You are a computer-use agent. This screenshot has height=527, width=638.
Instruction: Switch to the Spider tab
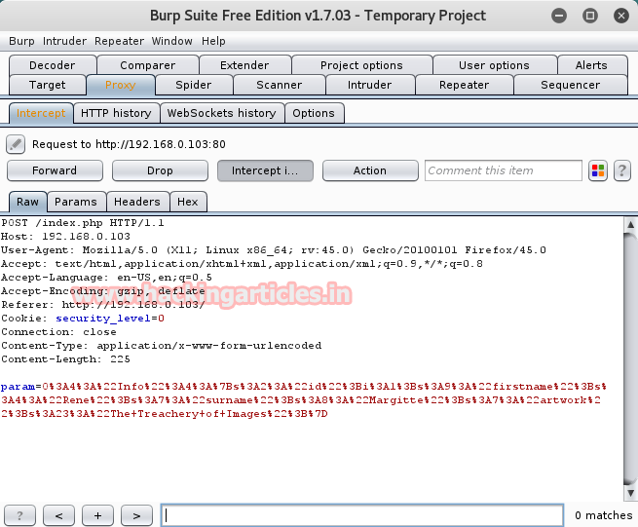(194, 85)
